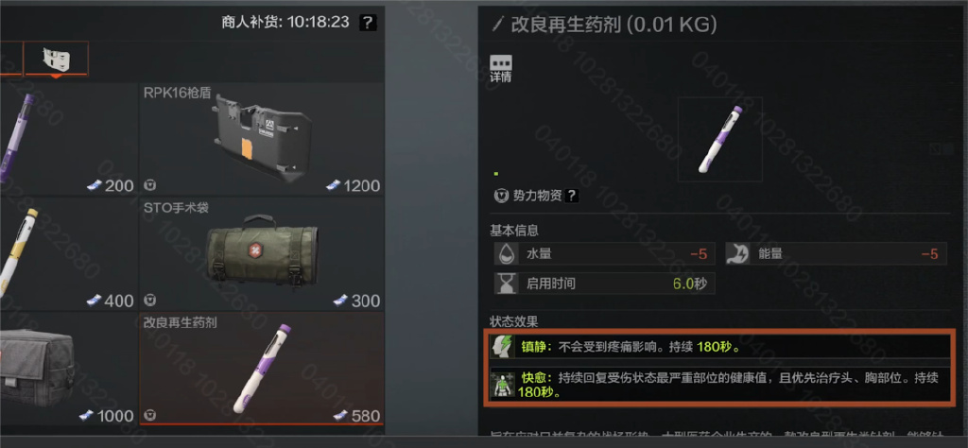
Task: Click the black bag priced 1000
Action: 68,368
